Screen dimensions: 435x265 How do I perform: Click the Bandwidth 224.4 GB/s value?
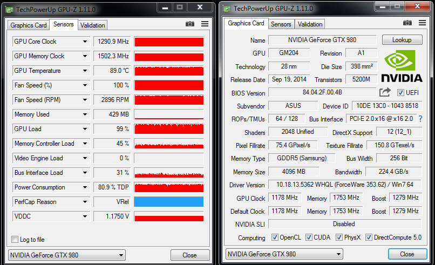[x=393, y=172]
